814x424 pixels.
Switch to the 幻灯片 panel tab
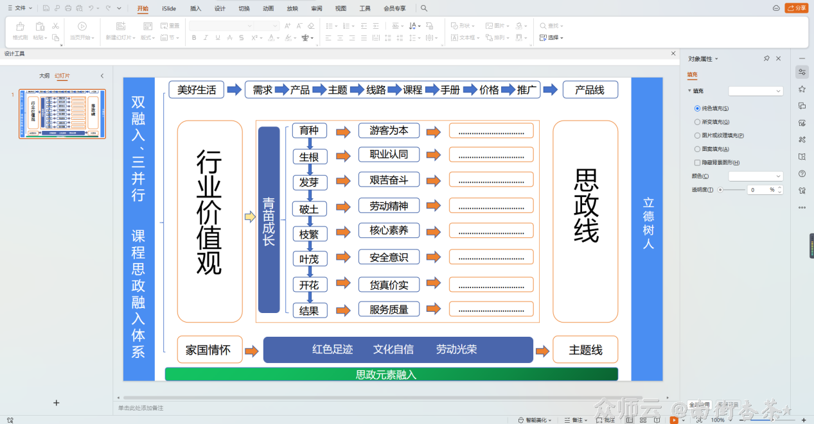pyautogui.click(x=62, y=75)
